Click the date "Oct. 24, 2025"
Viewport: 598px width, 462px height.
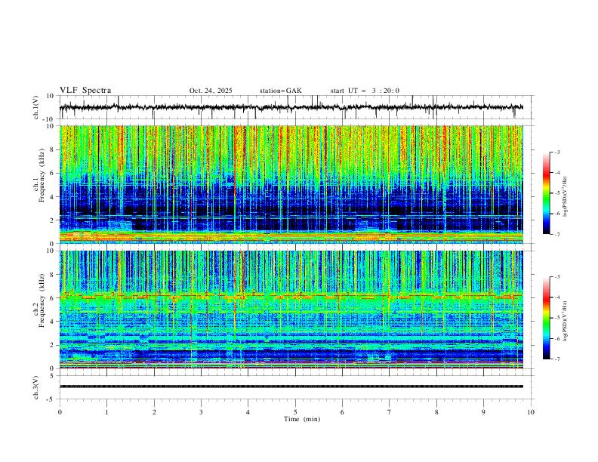click(x=211, y=91)
